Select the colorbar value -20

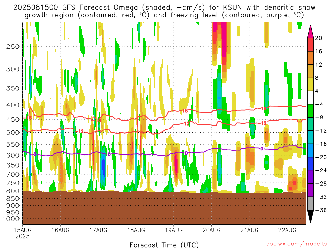[x=321, y=157]
